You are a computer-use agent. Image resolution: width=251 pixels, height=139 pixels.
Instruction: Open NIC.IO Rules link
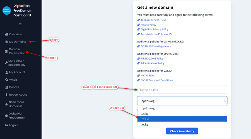tap(148, 76)
